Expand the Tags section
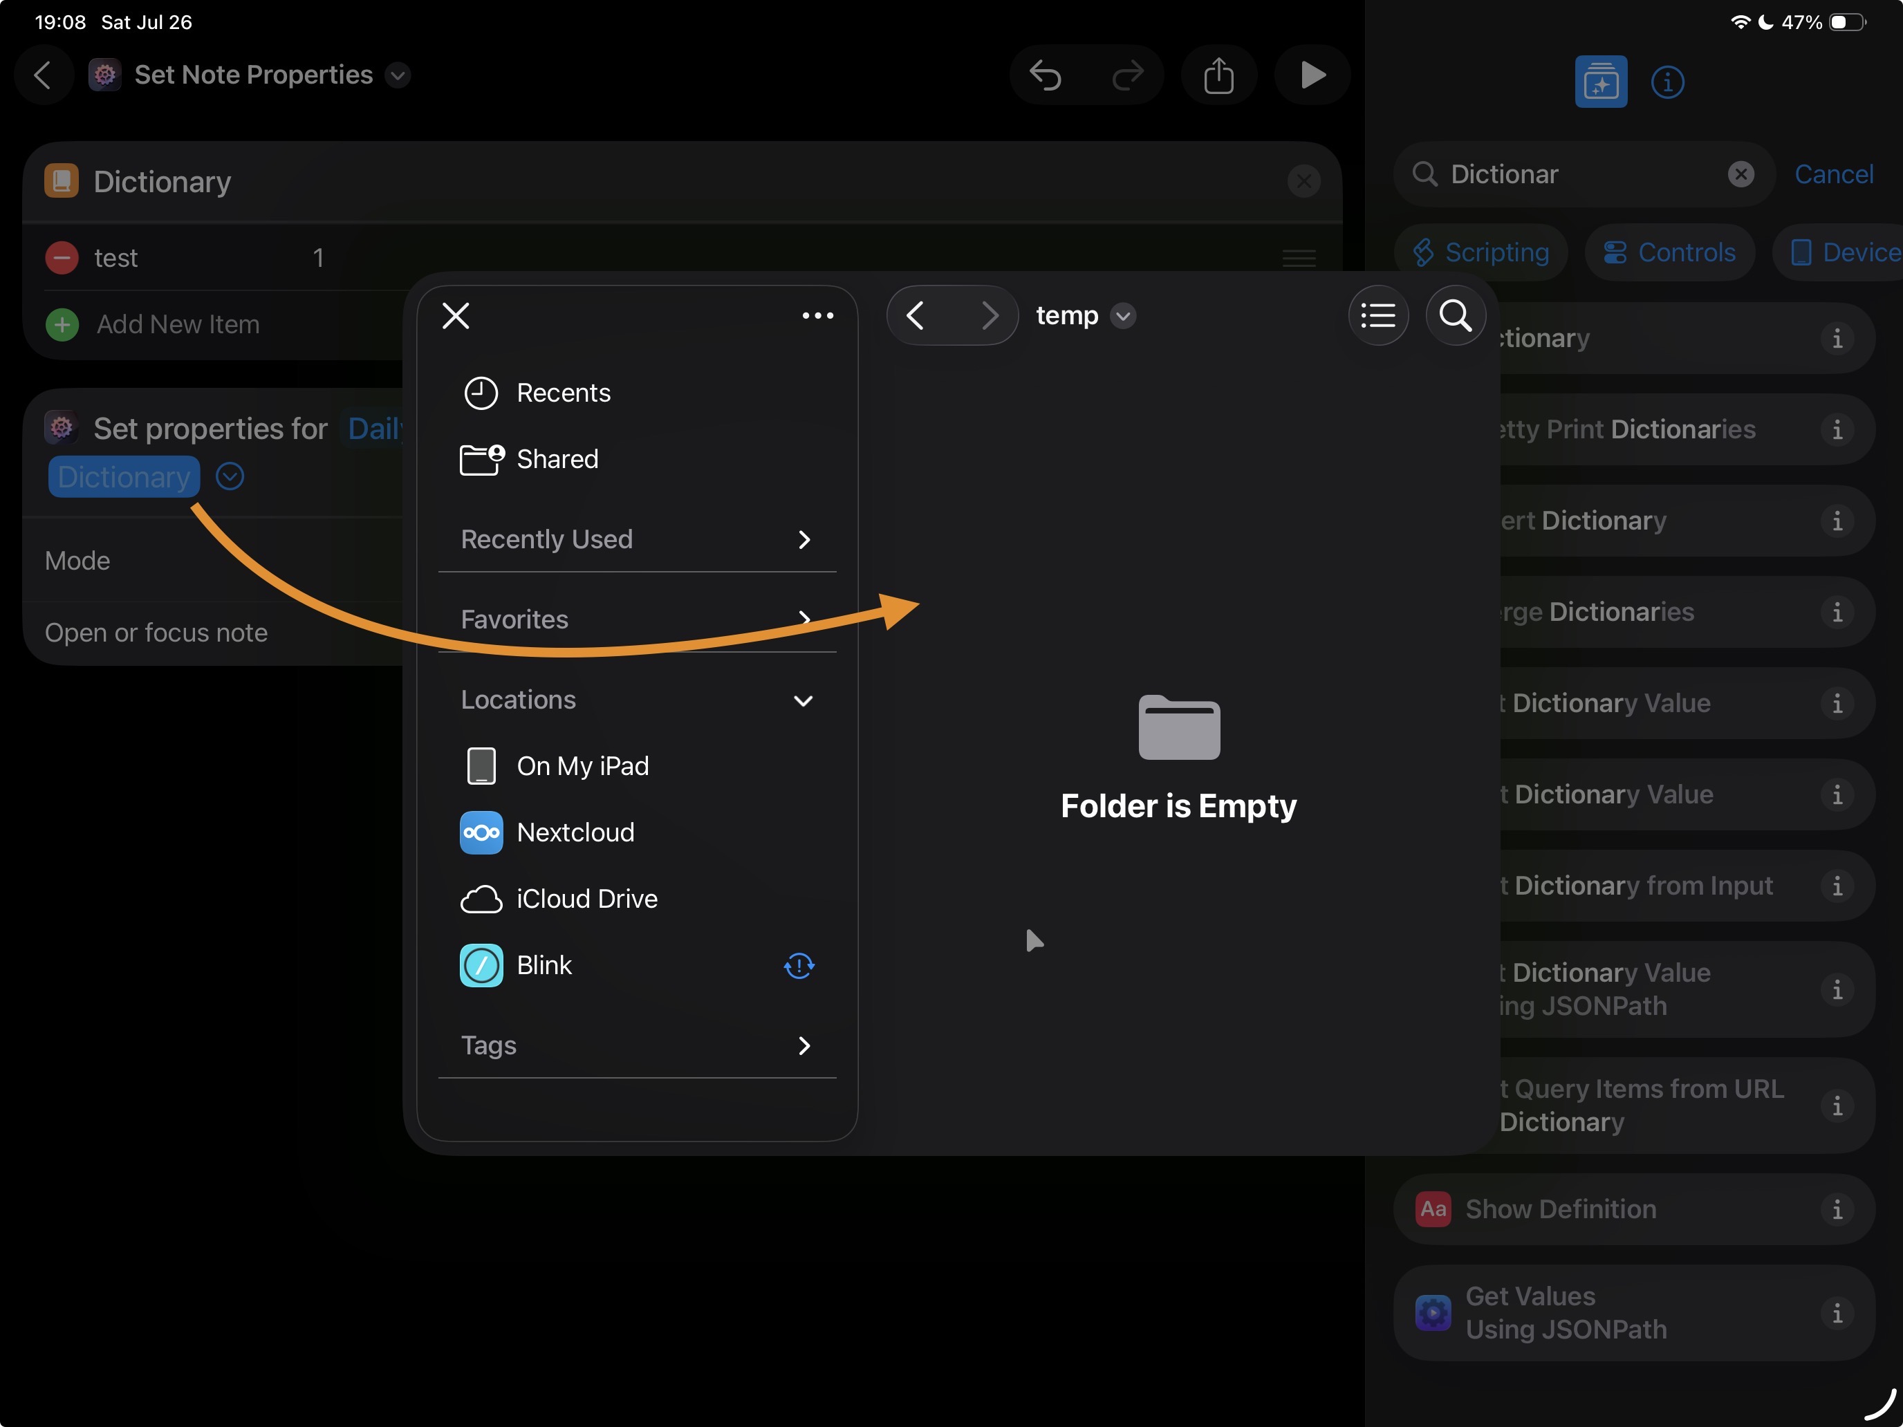Screen dimensions: 1903x1427 coord(804,1045)
